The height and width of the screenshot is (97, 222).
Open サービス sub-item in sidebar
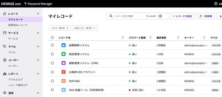[13, 39]
